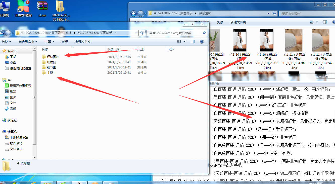Select thumbnail XL_1_11_134787.jpg
The width and height of the screenshot is (335, 184).
[294, 49]
